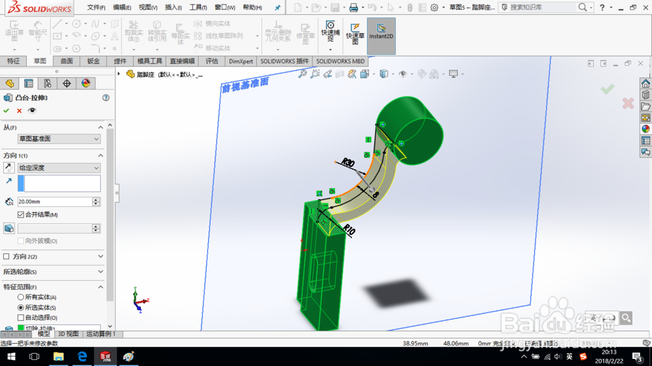Click the reverse direction arrow button
Viewport: 652px width, 366px height.
click(8, 168)
